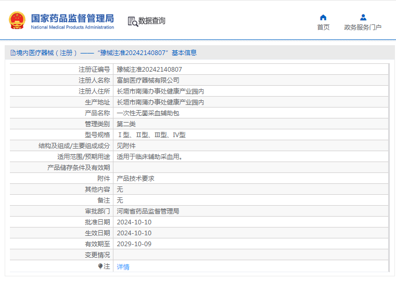Click the 其他内容 row value 无
The image size is (396, 281).
120,189
